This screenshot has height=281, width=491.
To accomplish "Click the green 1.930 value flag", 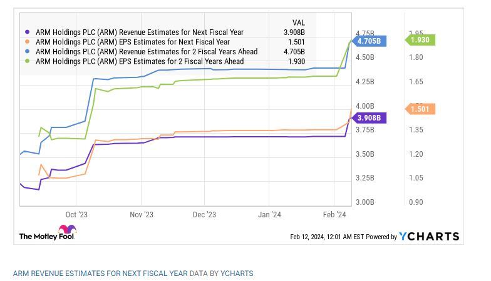I will [420, 40].
